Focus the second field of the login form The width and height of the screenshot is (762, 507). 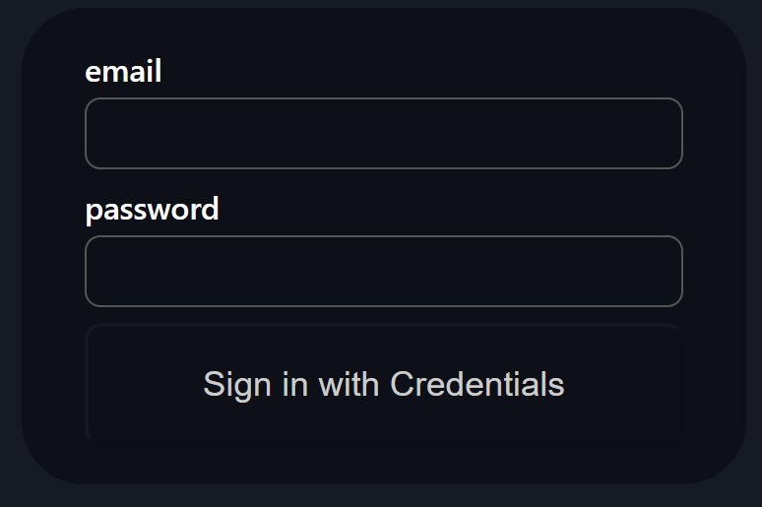[x=384, y=271]
